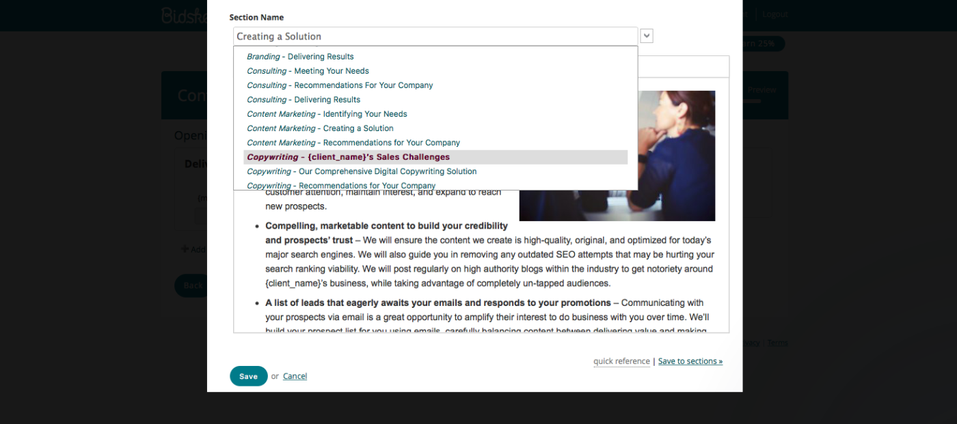
Task: Click 'Compelling, marketable content' bullet heading
Action: coord(386,233)
